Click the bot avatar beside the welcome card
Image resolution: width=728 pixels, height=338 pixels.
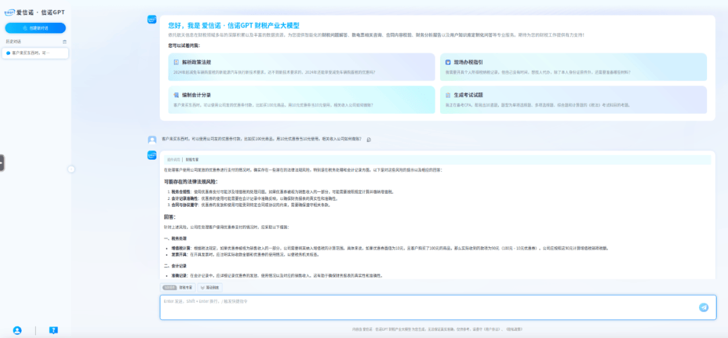[x=152, y=20]
